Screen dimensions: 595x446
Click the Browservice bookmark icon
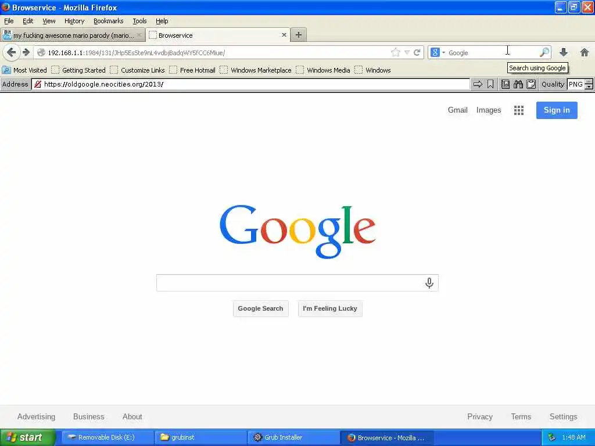click(x=490, y=84)
